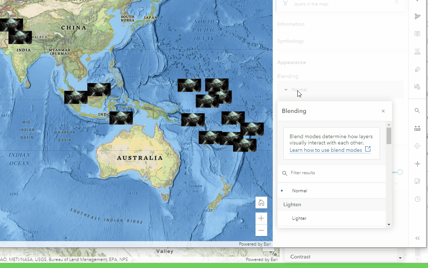Image resolution: width=428 pixels, height=268 pixels.
Task: Close the Blending popup panel
Action: pyautogui.click(x=383, y=111)
